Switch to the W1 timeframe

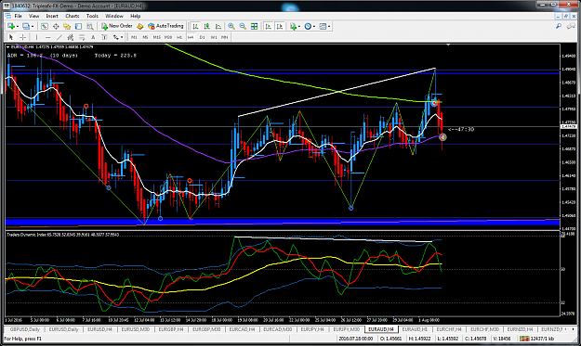point(214,37)
